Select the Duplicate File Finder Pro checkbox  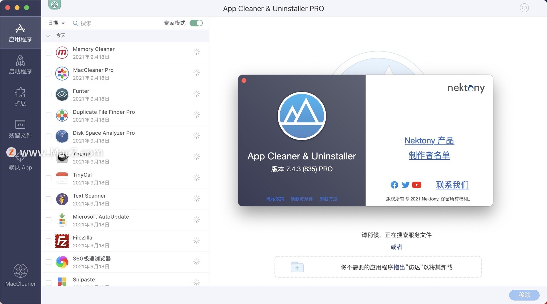pyautogui.click(x=49, y=115)
